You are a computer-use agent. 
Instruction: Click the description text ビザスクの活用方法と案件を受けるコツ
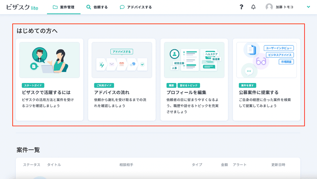(x=48, y=103)
